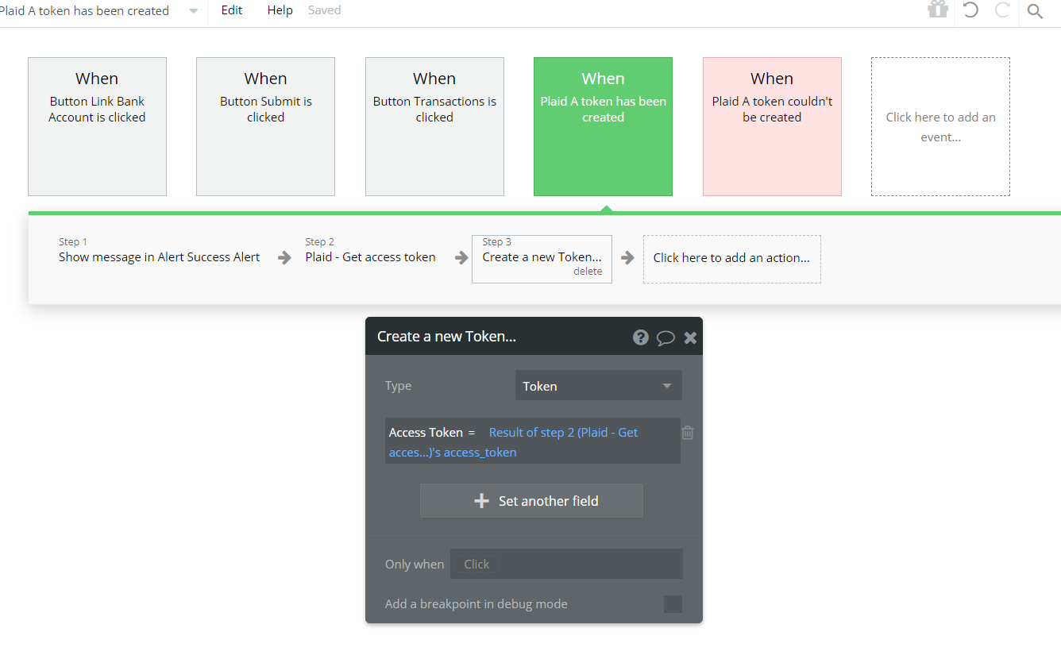The image size is (1061, 663).
Task: Select the Button Transactions is clicked event
Action: point(434,127)
